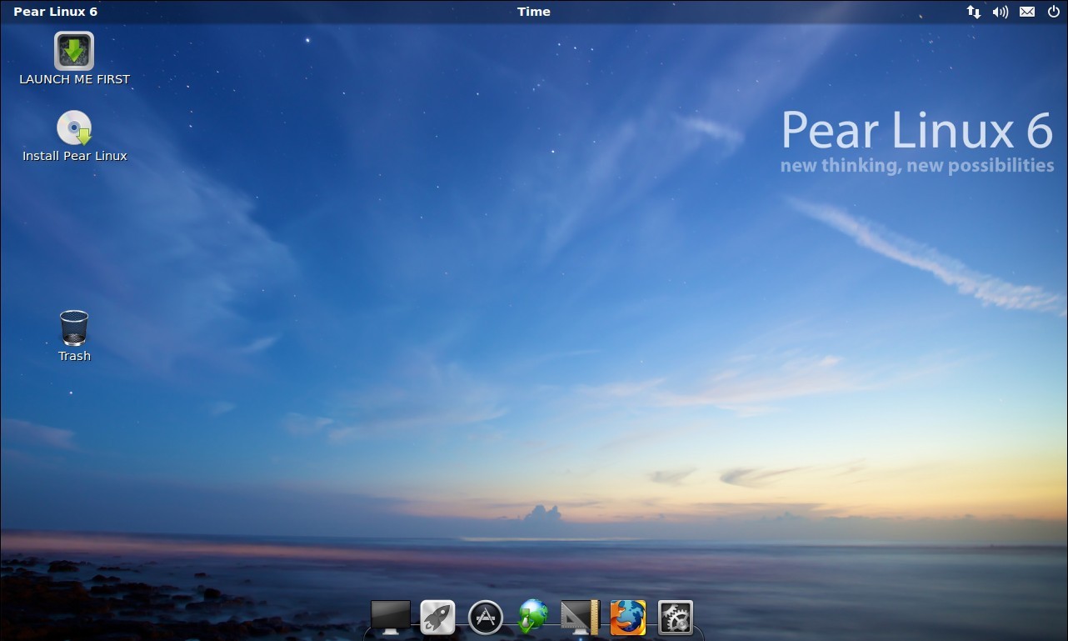1068x641 pixels.
Task: Click the Time label in top panel
Action: click(534, 12)
